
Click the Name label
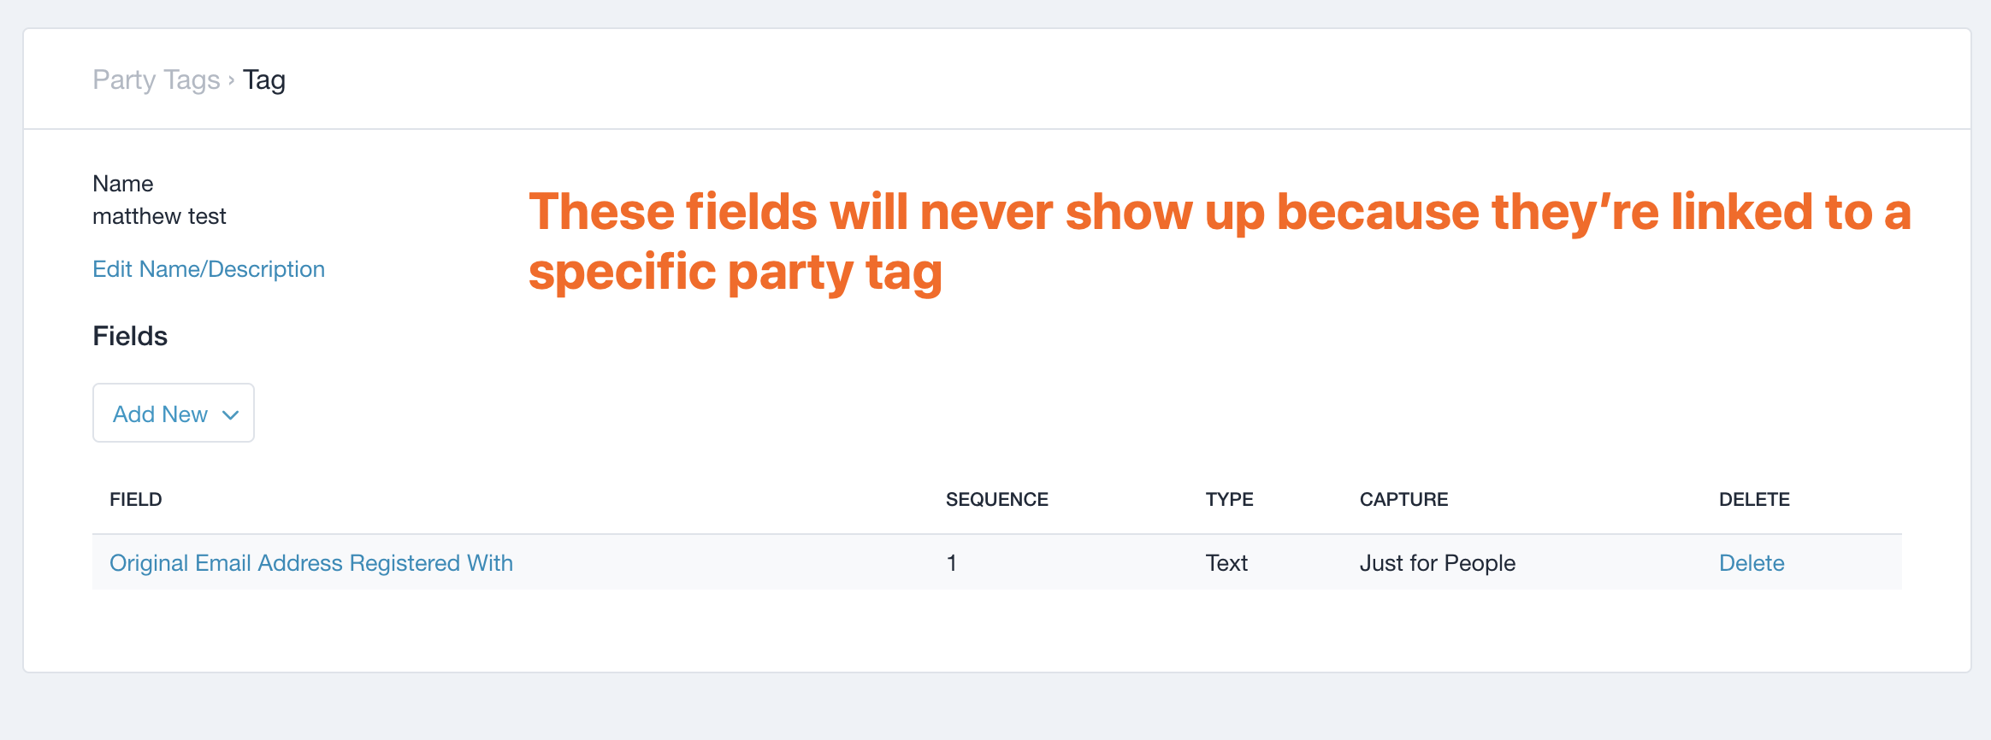[122, 184]
